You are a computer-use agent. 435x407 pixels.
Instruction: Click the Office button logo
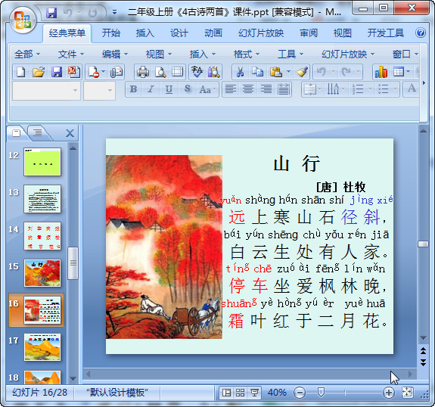pyautogui.click(x=23, y=20)
